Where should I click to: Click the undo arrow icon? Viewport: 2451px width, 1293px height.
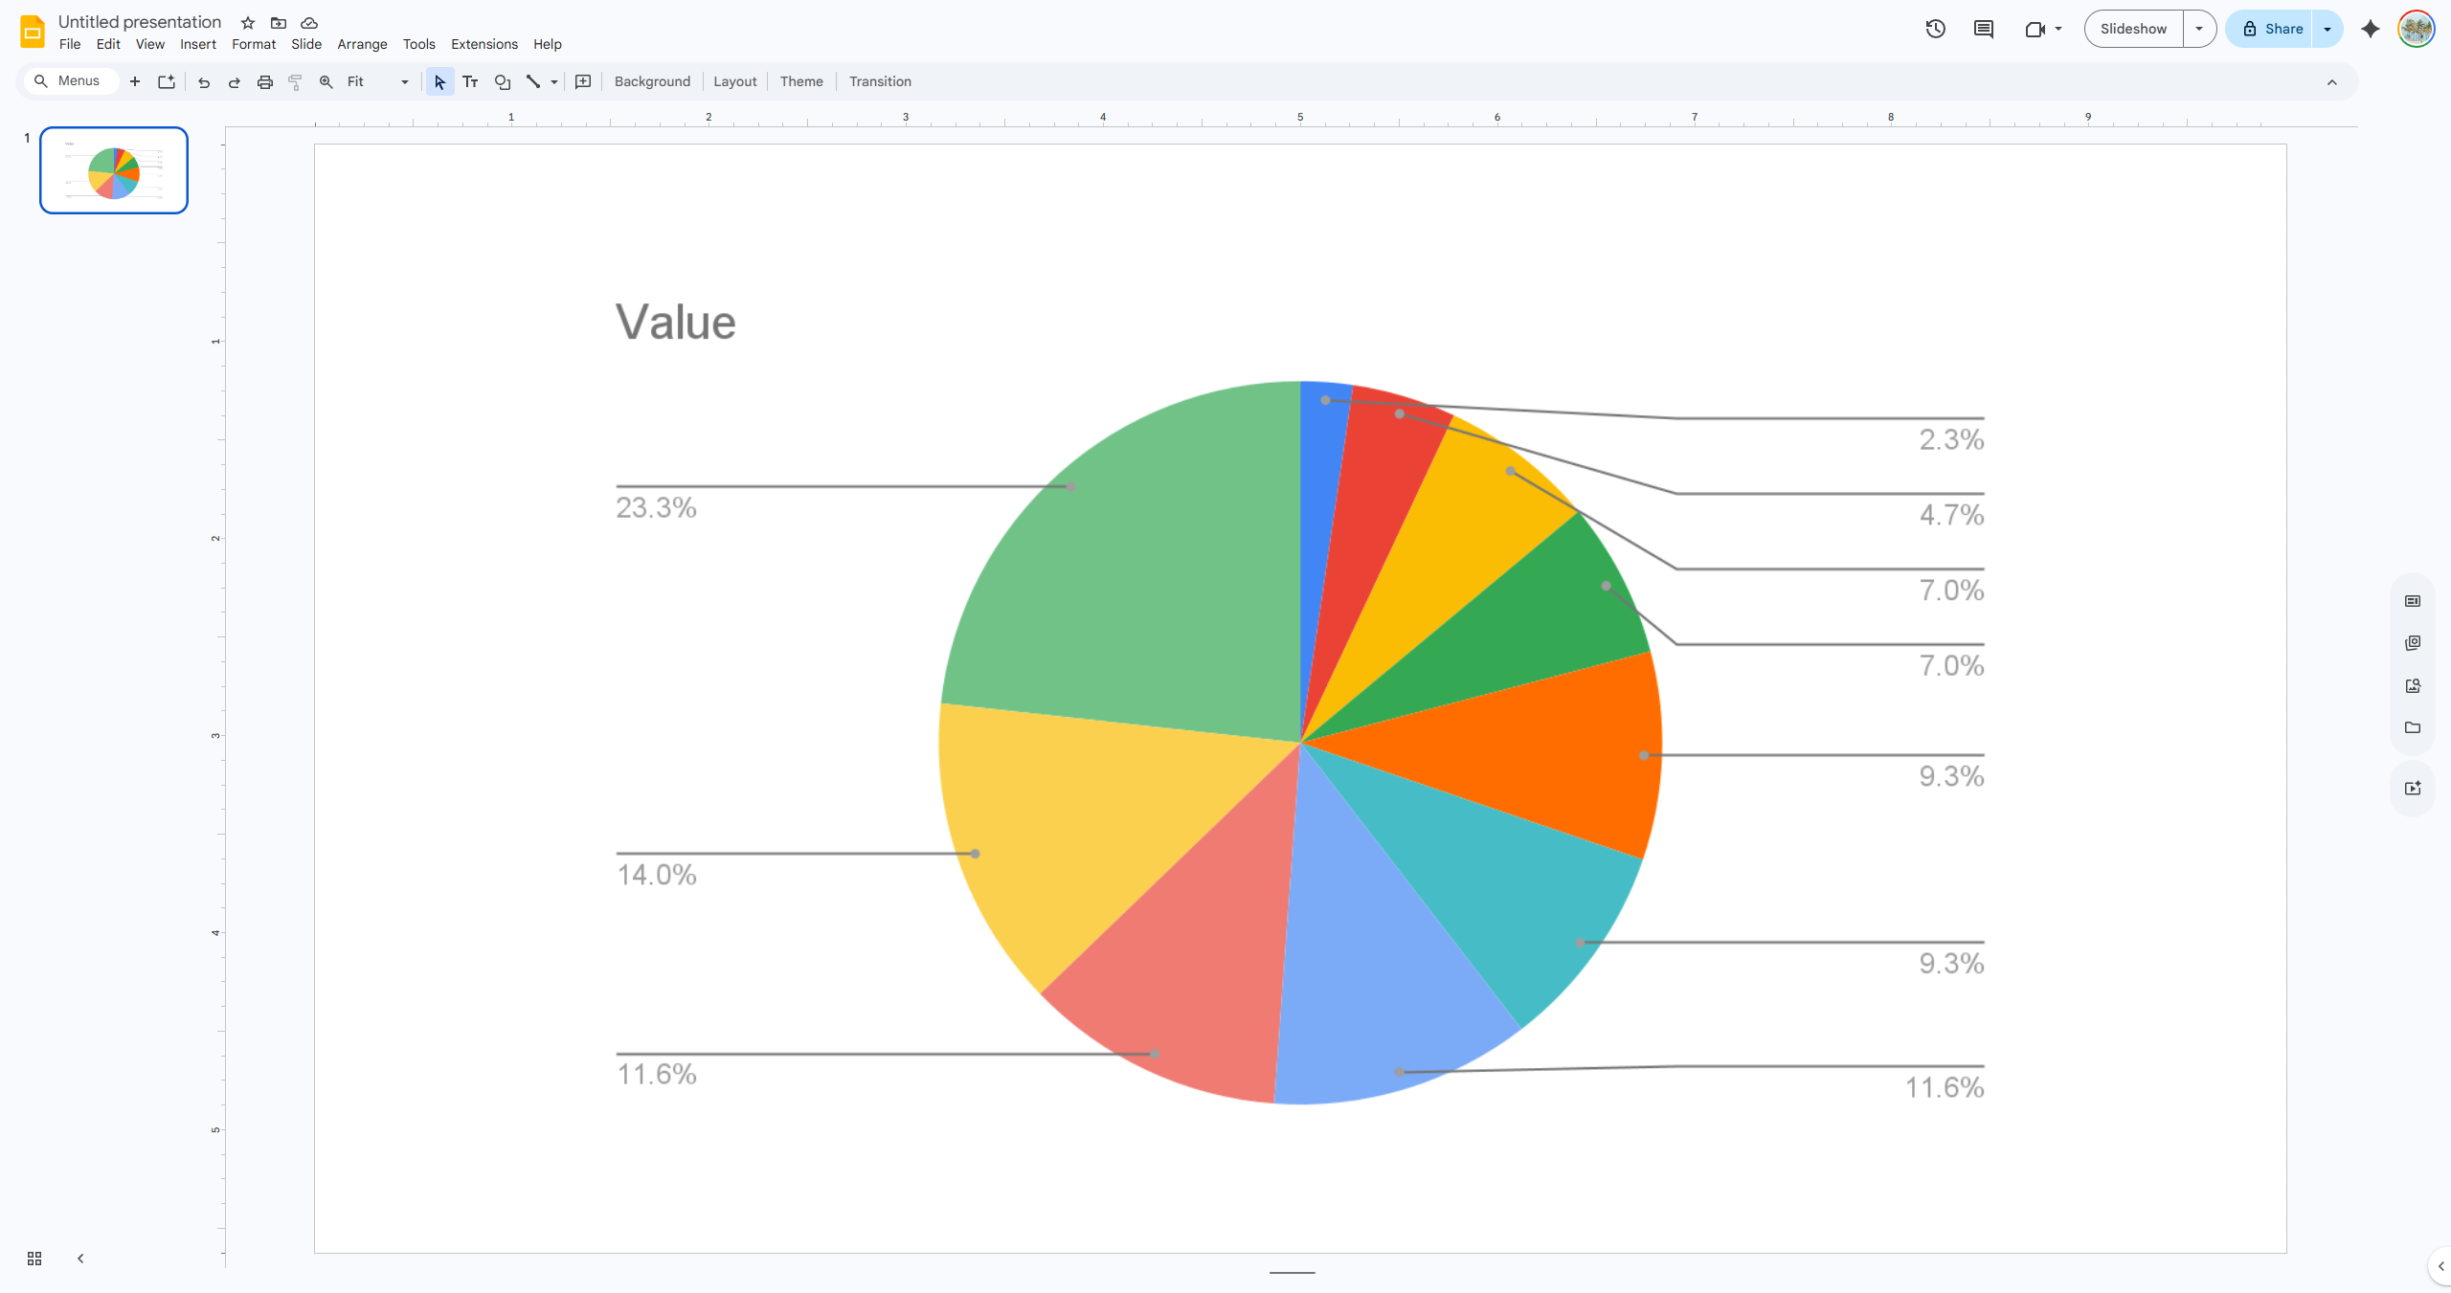(203, 82)
